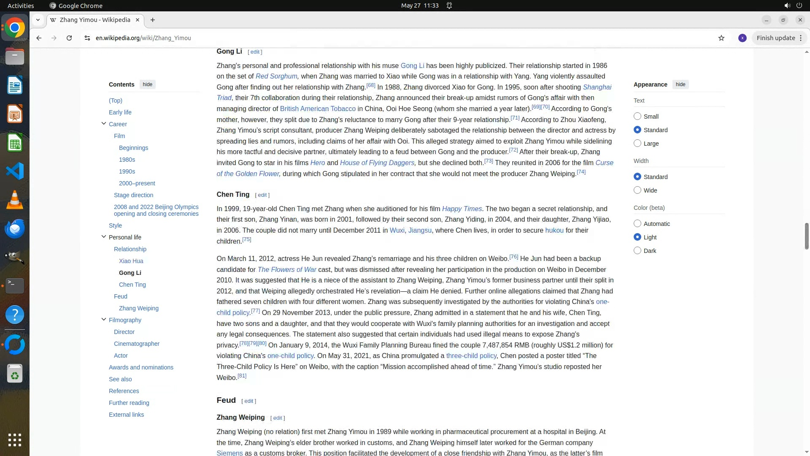Collapse the Filmography section in Contents
The width and height of the screenshot is (810, 456).
(x=104, y=320)
